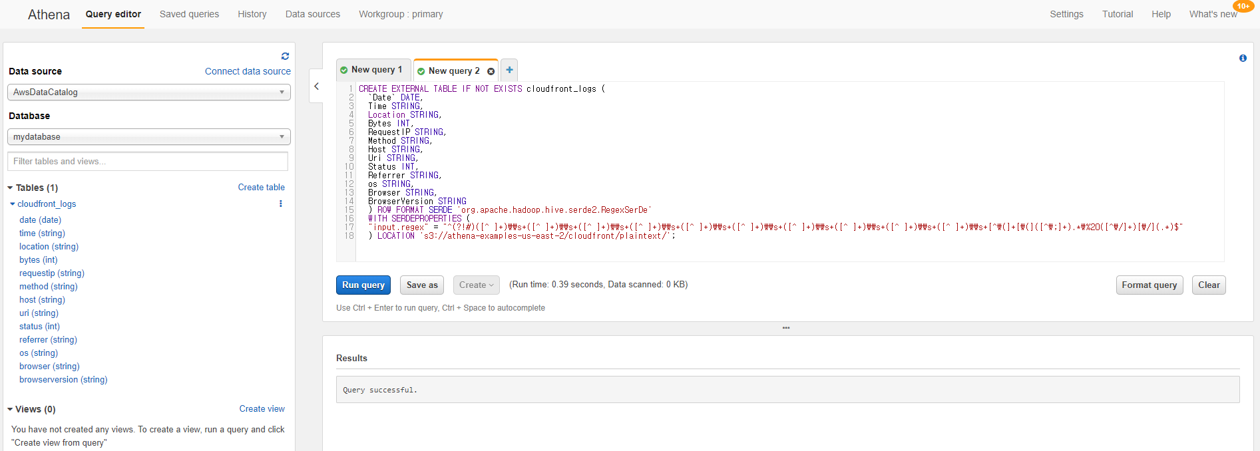Image resolution: width=1260 pixels, height=451 pixels.
Task: Select the time (string) column
Action: point(42,233)
